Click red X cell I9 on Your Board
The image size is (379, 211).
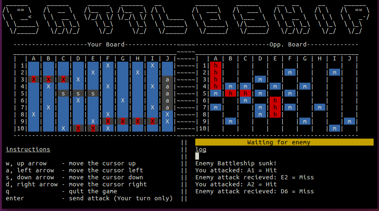152,121
